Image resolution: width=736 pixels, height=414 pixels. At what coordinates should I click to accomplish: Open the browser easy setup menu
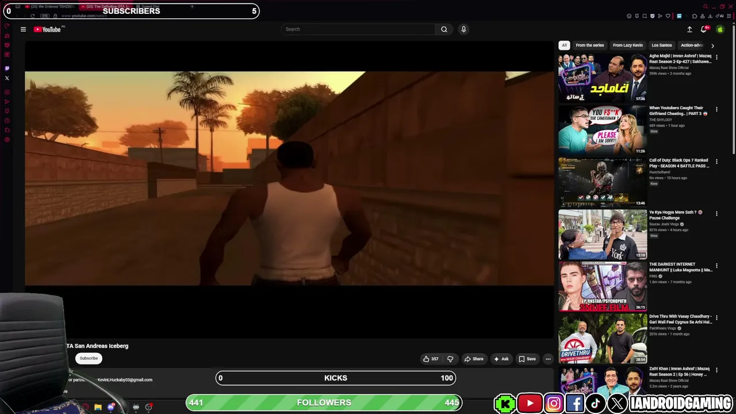(x=729, y=16)
